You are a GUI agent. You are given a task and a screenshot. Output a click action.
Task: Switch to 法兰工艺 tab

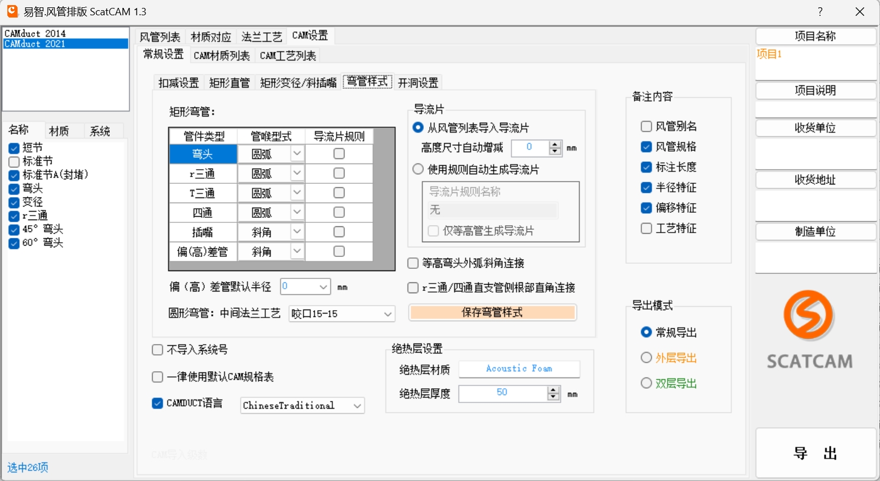click(261, 37)
